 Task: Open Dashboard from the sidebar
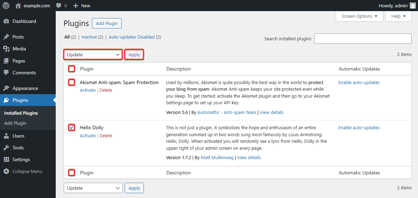[x=24, y=21]
